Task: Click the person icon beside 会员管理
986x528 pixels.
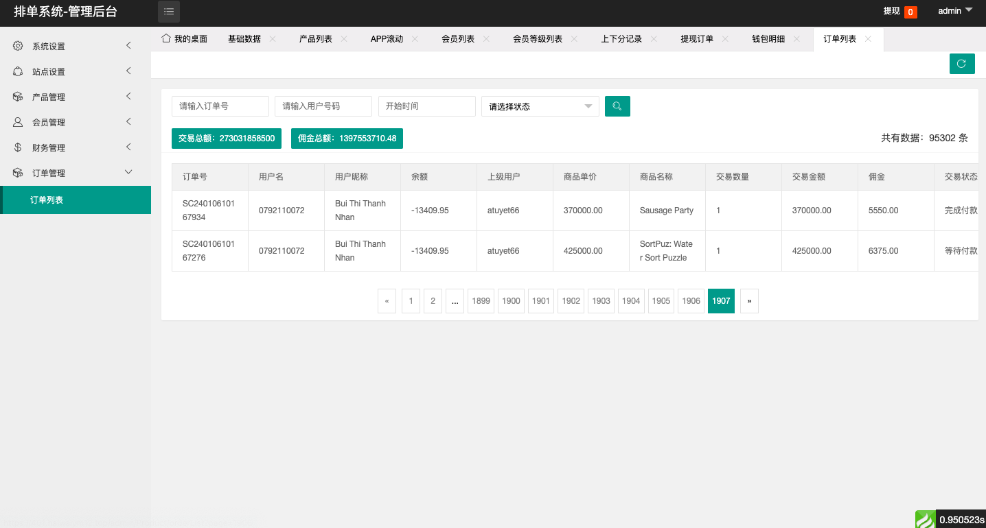Action: tap(18, 122)
